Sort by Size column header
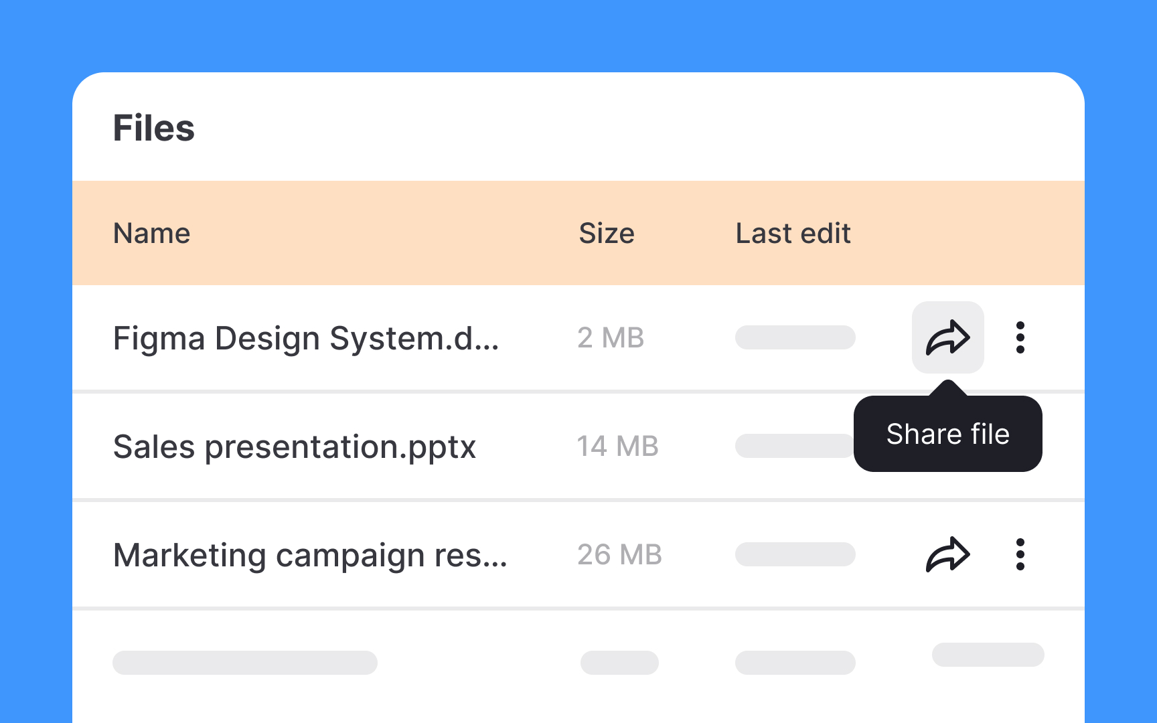 pos(607,234)
